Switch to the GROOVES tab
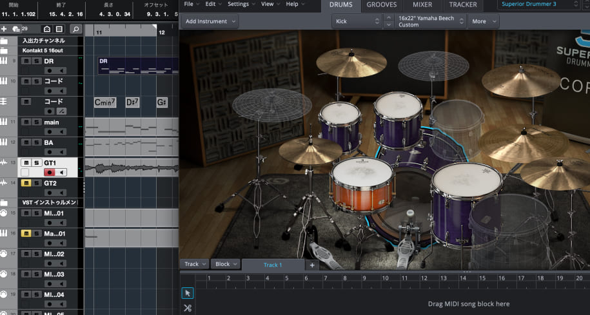590x315 pixels. pyautogui.click(x=382, y=5)
